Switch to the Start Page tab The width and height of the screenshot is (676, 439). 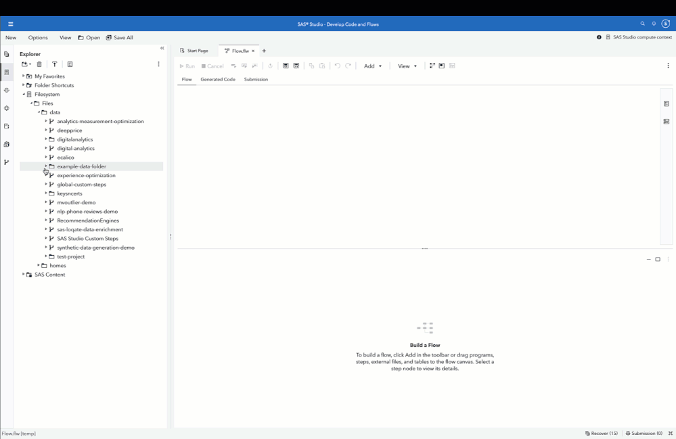pos(194,51)
